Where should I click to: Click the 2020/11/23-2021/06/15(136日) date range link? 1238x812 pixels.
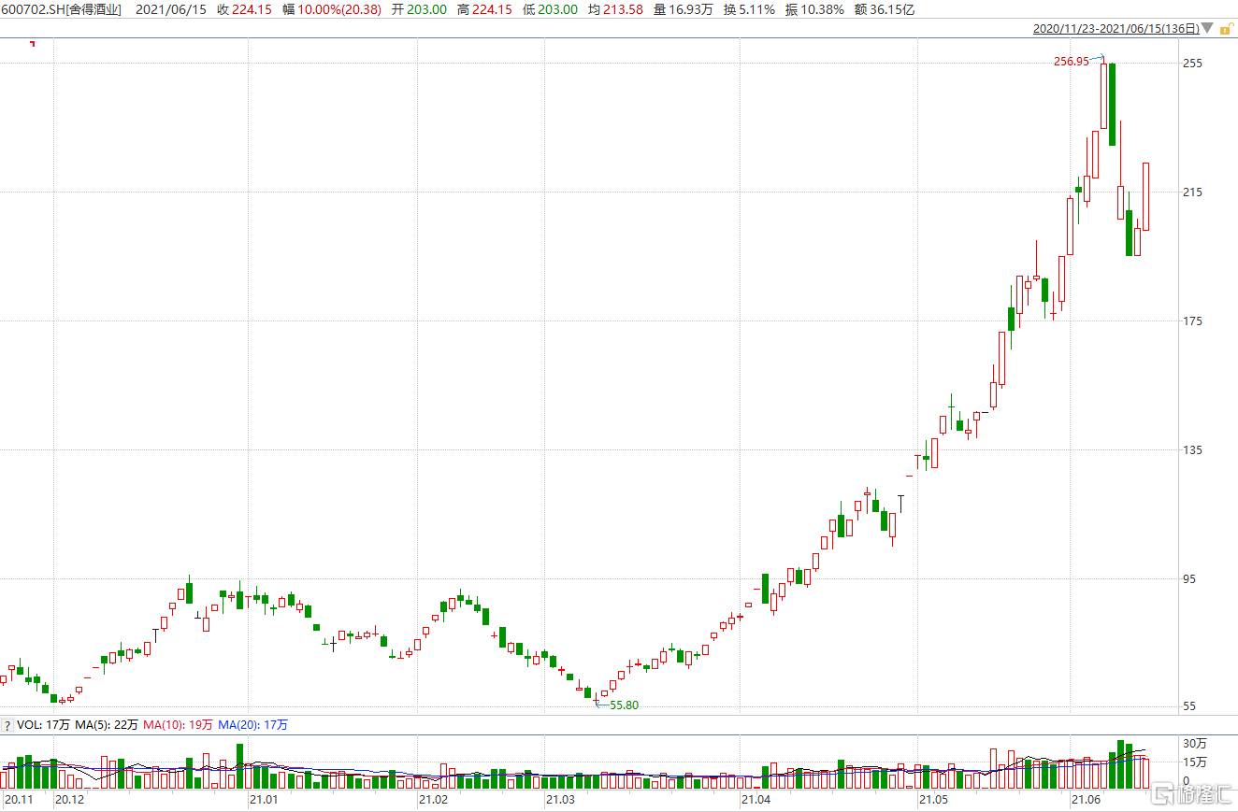click(x=1116, y=29)
